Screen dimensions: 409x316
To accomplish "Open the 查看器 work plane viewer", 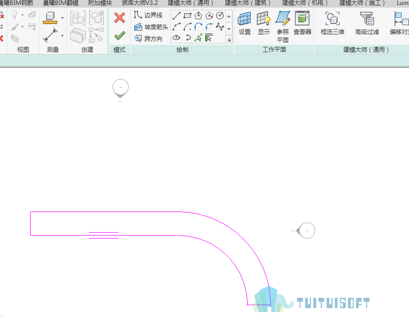I will coord(302,23).
